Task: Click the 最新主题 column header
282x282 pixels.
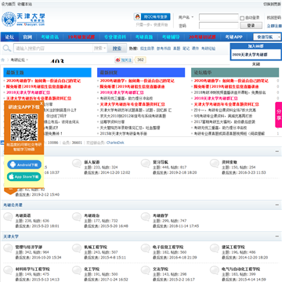Action: click(x=47, y=73)
